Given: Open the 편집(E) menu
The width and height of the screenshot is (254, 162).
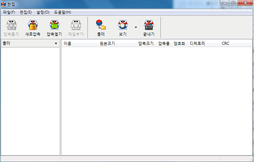Looking at the screenshot, I should (25, 12).
